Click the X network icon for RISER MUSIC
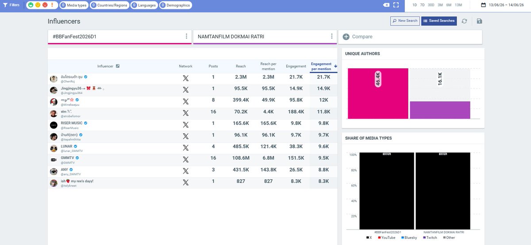This screenshot has width=531, height=245. tap(185, 124)
